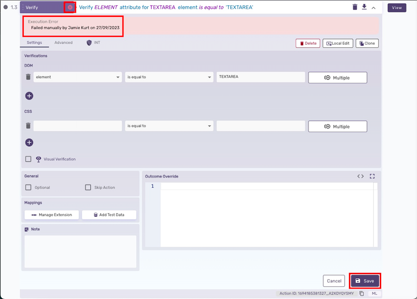
Task: Click the empty CSS property field
Action: point(78,126)
